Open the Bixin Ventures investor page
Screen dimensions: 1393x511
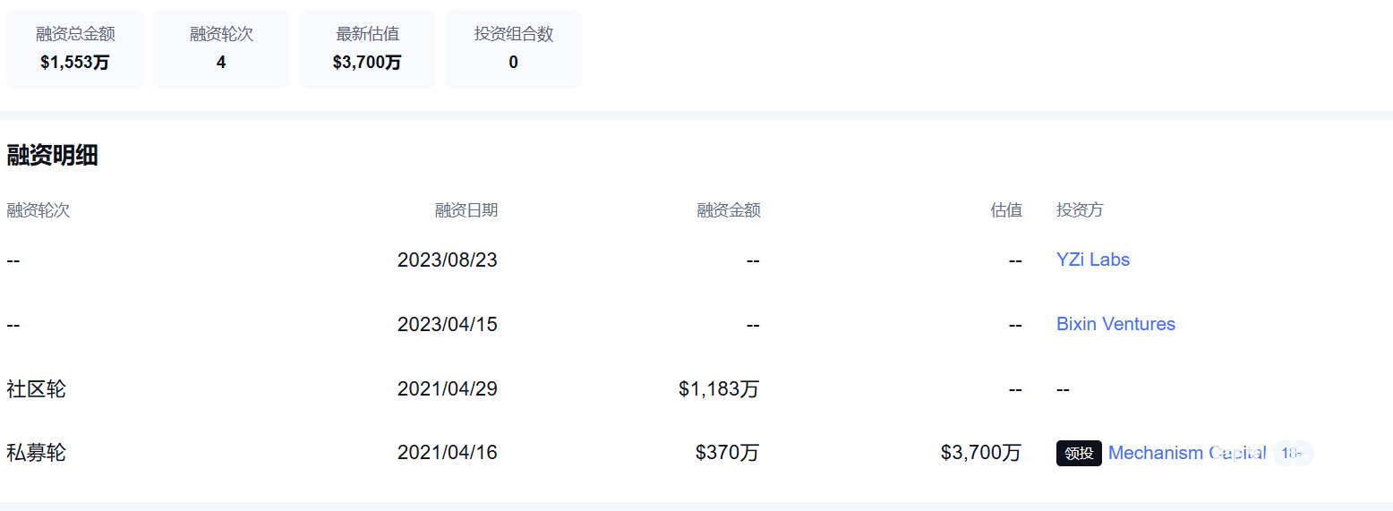click(1115, 324)
